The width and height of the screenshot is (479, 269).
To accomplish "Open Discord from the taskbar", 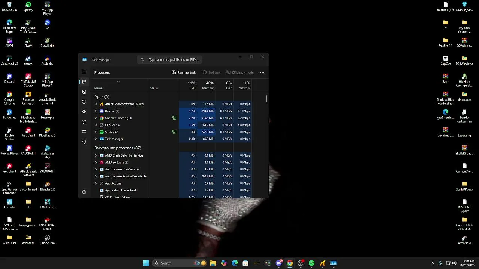I will (x=279, y=263).
